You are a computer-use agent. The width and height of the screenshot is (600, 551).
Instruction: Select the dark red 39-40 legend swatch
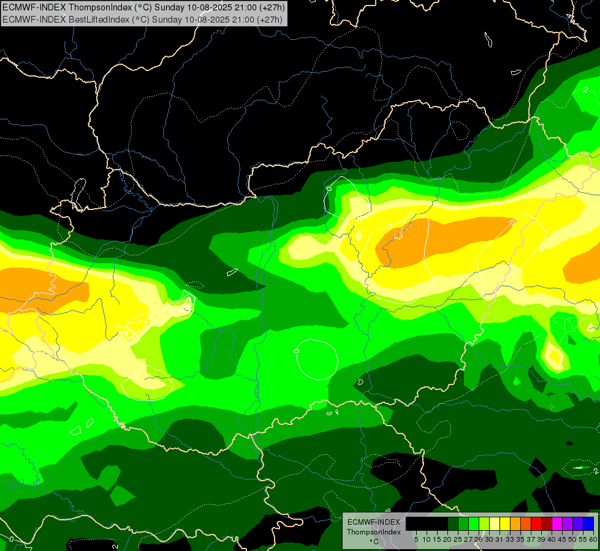pos(547,523)
